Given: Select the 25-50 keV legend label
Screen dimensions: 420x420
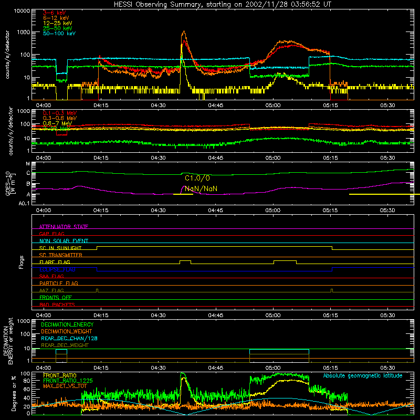Looking at the screenshot, I should tap(58, 28).
